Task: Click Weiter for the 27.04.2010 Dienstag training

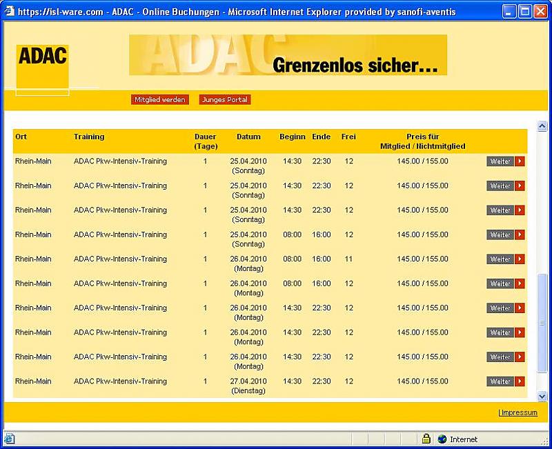Action: [500, 381]
